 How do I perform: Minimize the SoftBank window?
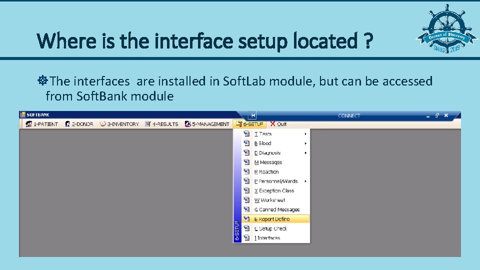pyautogui.click(x=428, y=115)
